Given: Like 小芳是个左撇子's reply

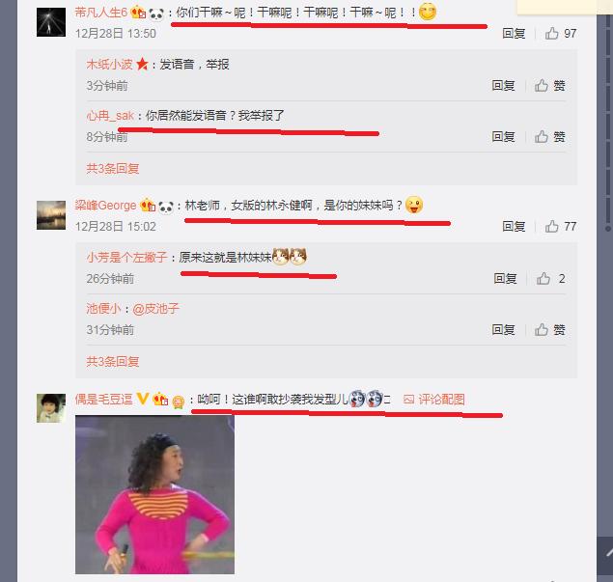Looking at the screenshot, I should tap(550, 279).
